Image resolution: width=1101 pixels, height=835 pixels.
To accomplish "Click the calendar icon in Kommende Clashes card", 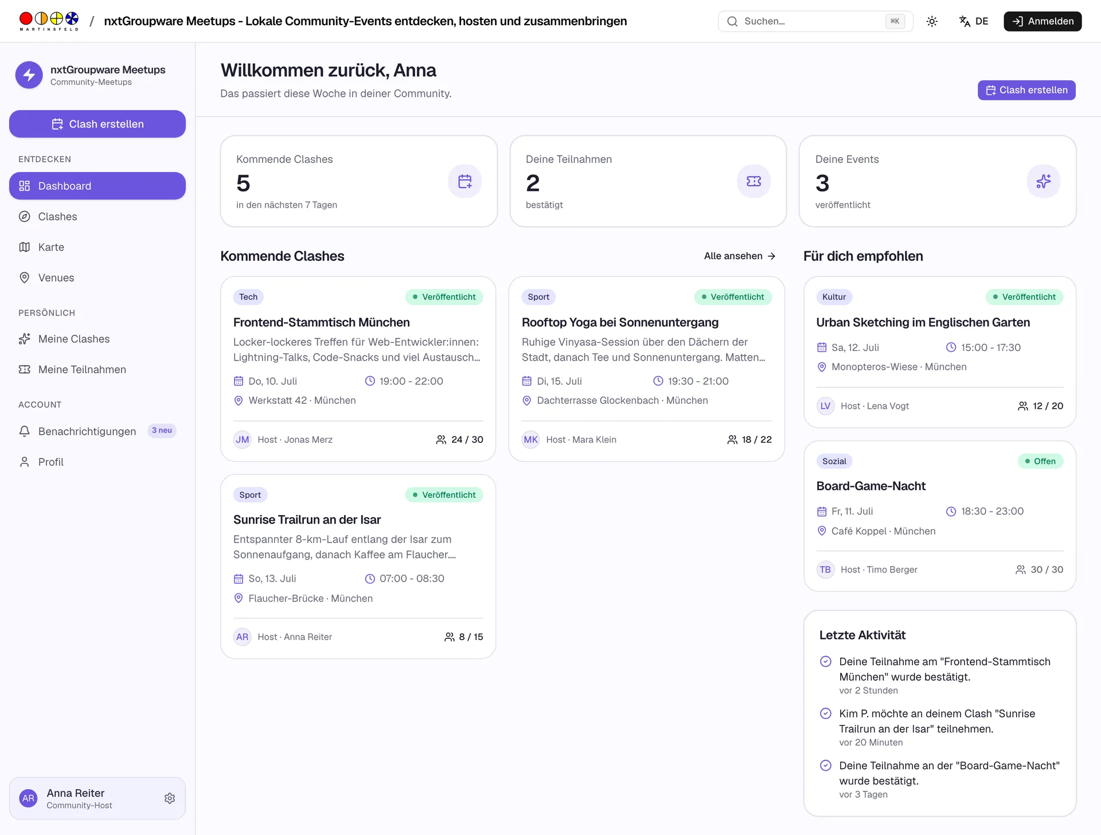I will (x=464, y=181).
